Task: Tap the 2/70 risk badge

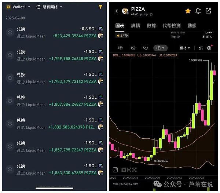Action: pos(122,36)
